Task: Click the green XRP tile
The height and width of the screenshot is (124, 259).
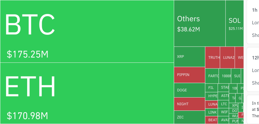Action: tap(189, 56)
